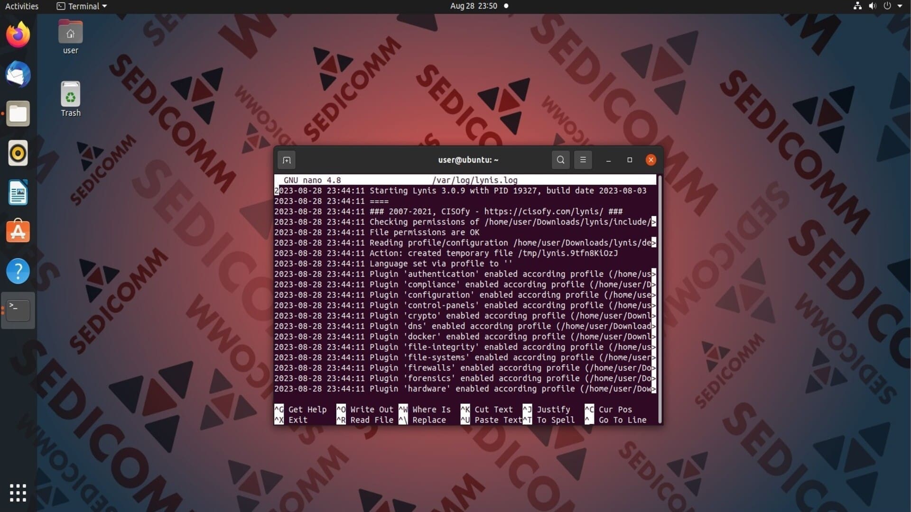
Task: Open the terminal hamburger menu
Action: tap(583, 160)
